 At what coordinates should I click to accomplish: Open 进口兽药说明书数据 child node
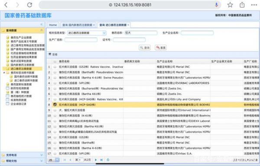tap(26, 81)
